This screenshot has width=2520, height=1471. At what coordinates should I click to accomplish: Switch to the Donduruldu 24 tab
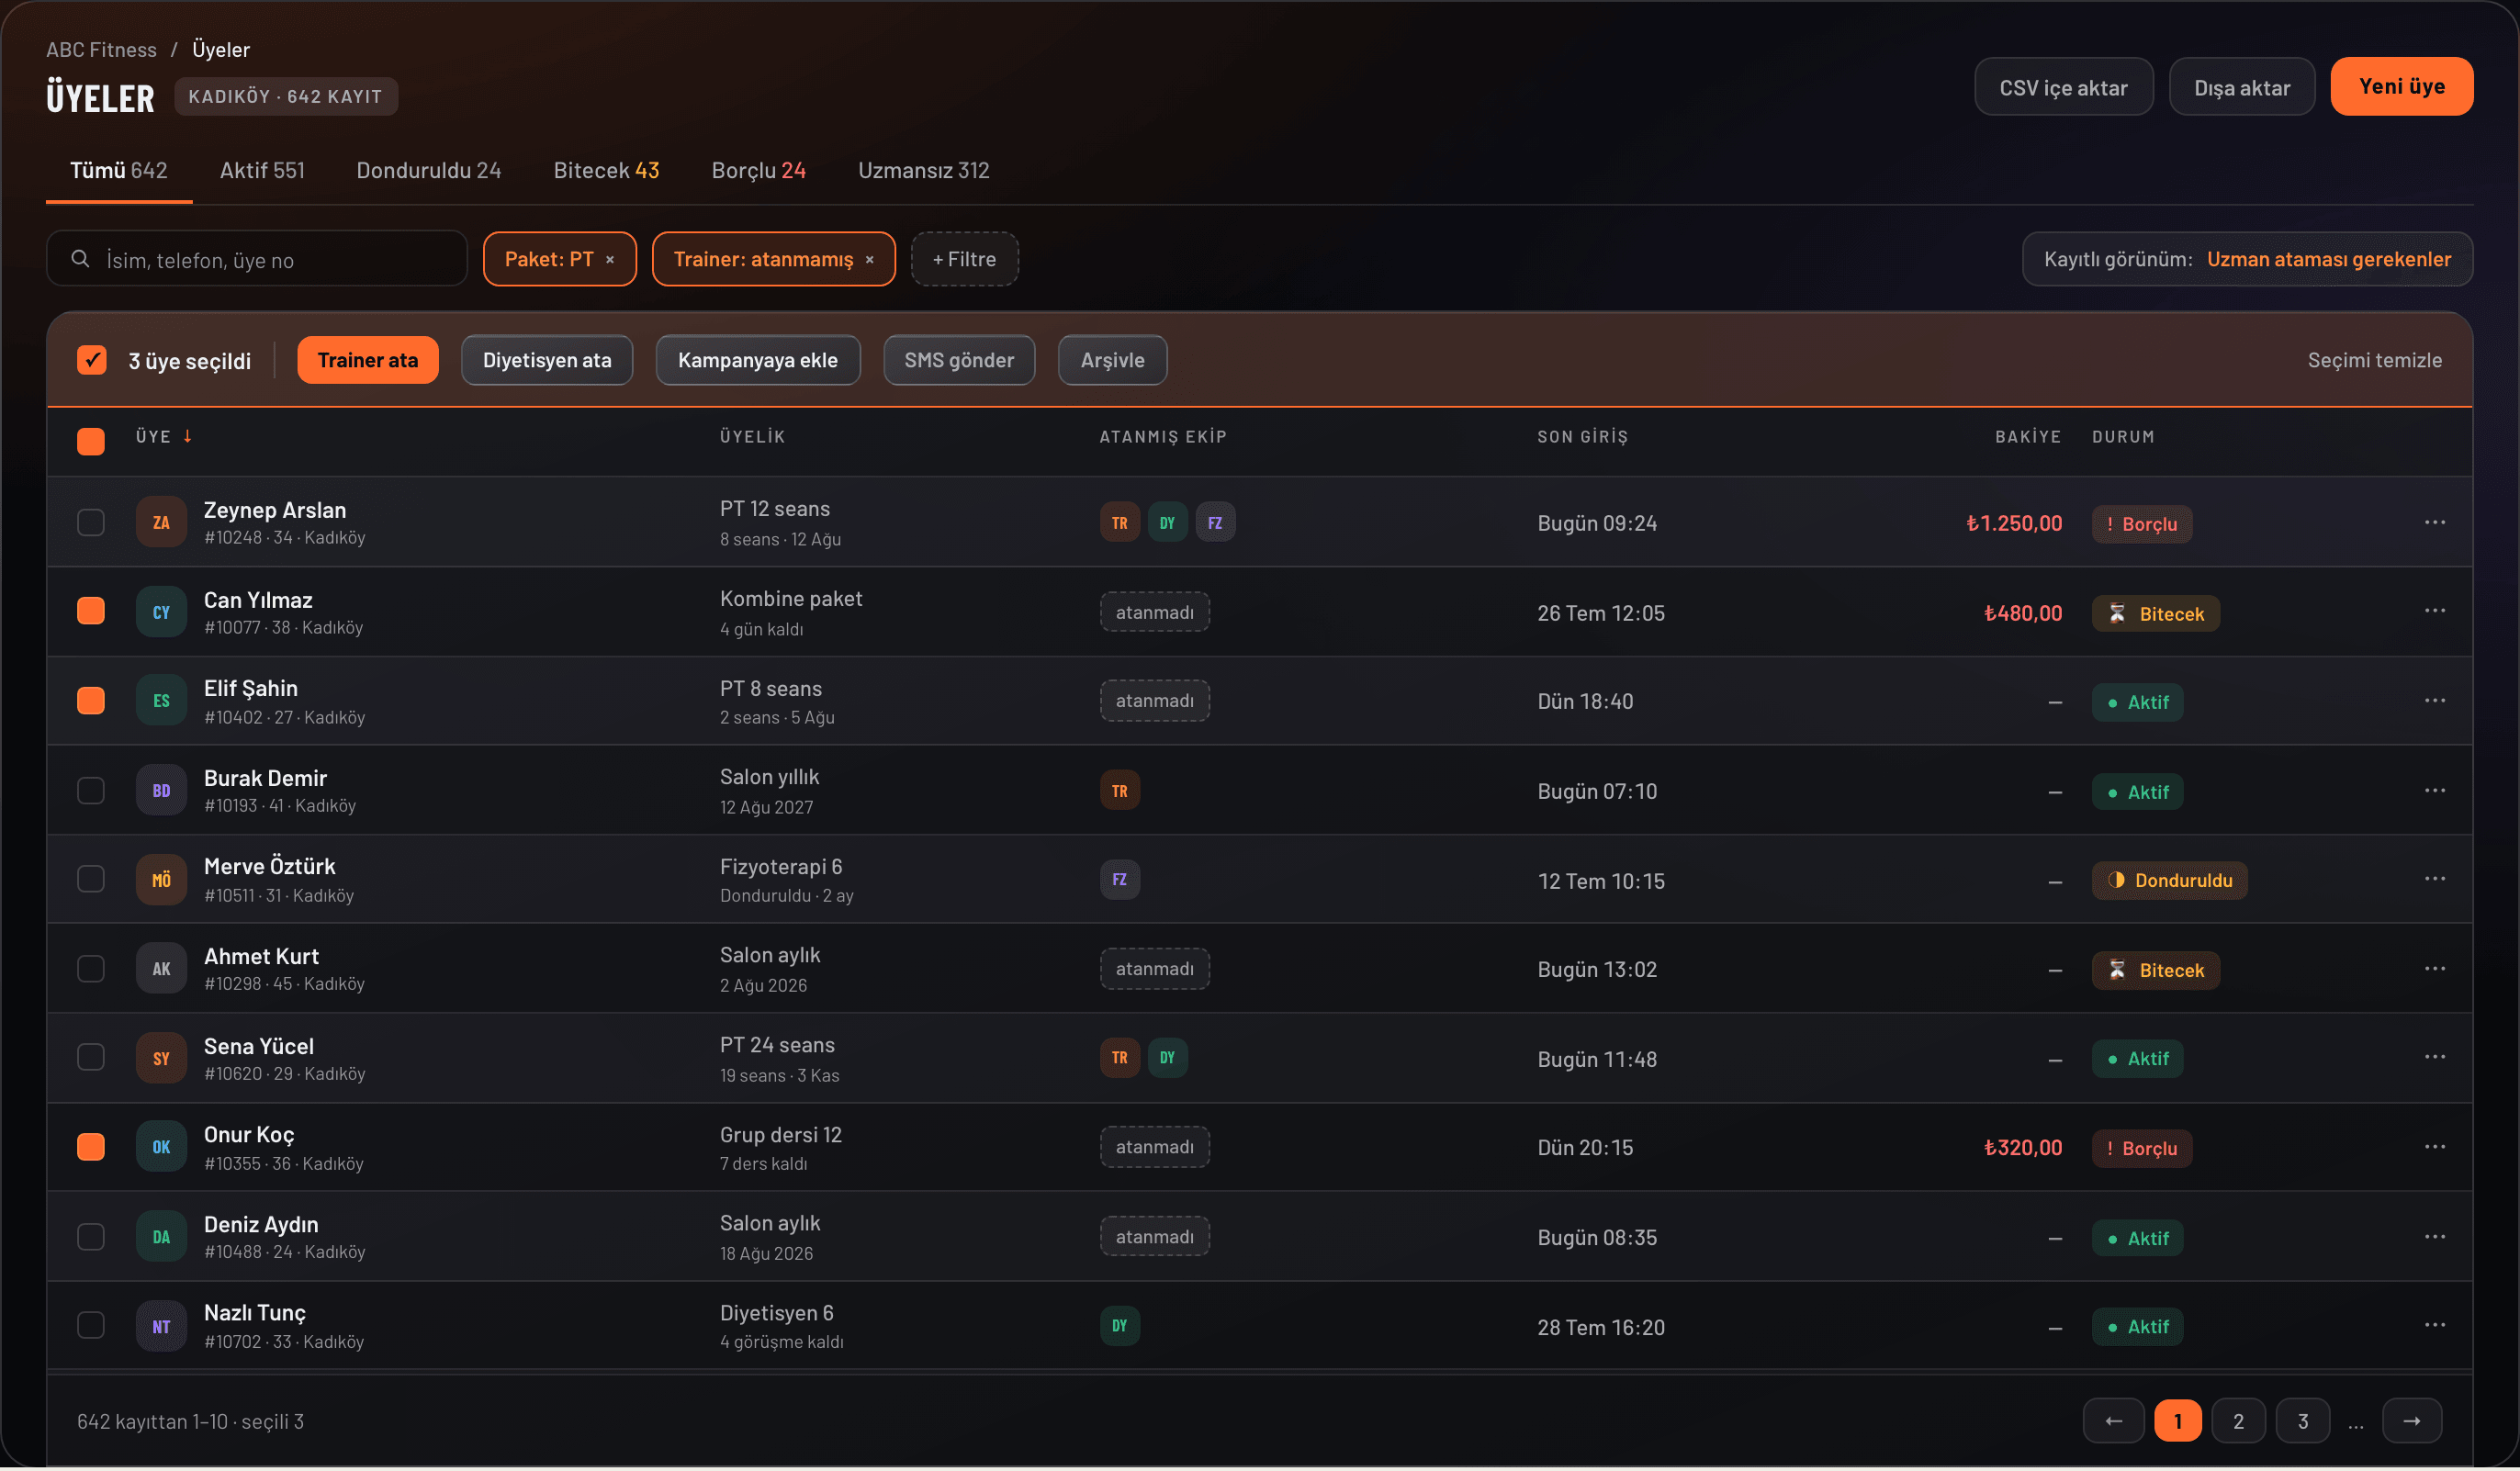tap(428, 171)
